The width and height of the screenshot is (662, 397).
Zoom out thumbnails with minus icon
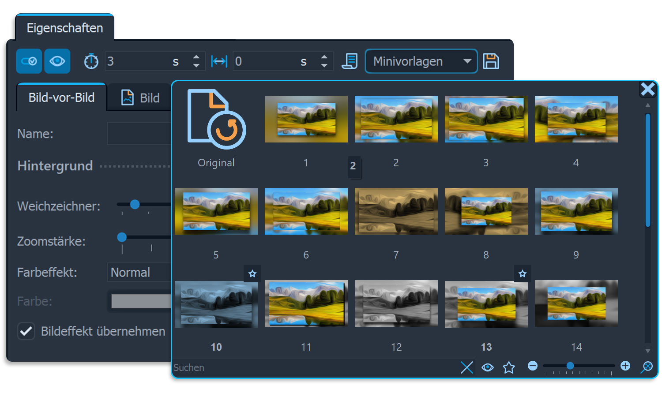[533, 366]
